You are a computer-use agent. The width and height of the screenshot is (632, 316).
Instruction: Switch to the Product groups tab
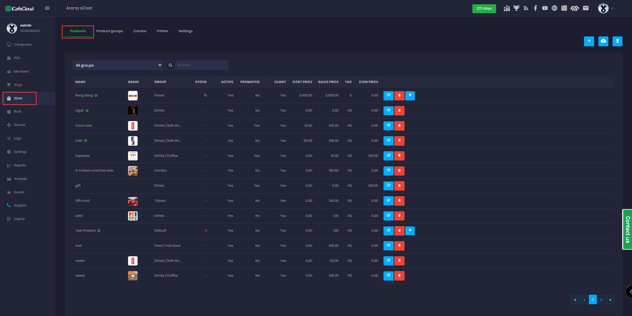110,31
